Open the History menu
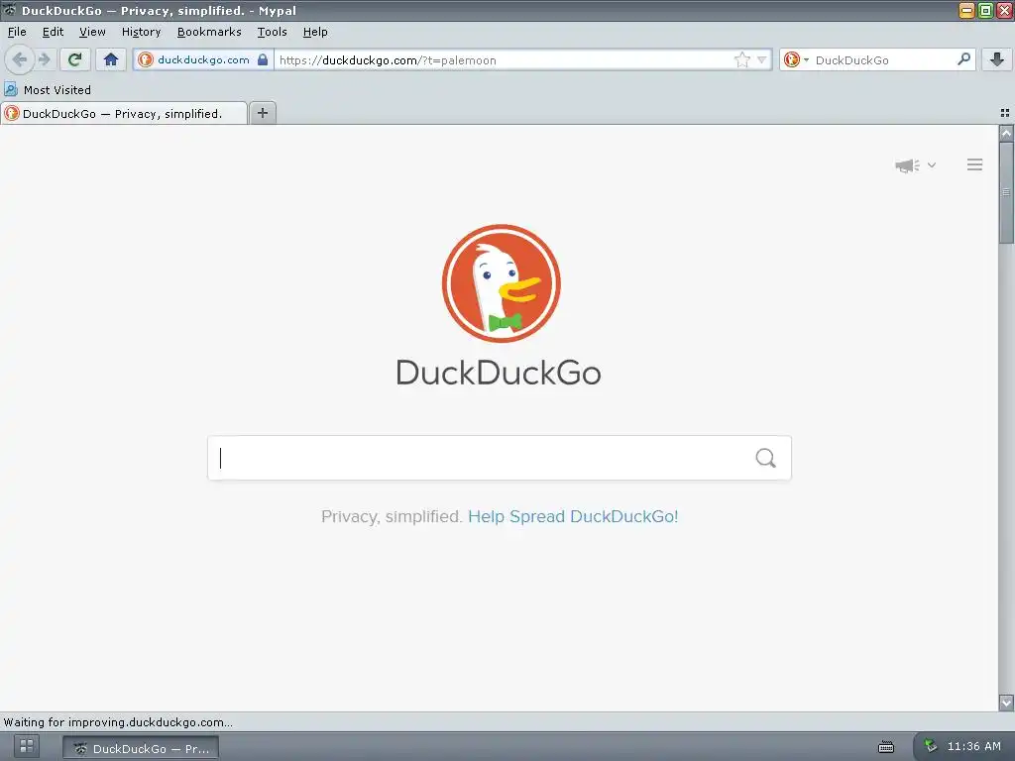1015x761 pixels. [141, 32]
